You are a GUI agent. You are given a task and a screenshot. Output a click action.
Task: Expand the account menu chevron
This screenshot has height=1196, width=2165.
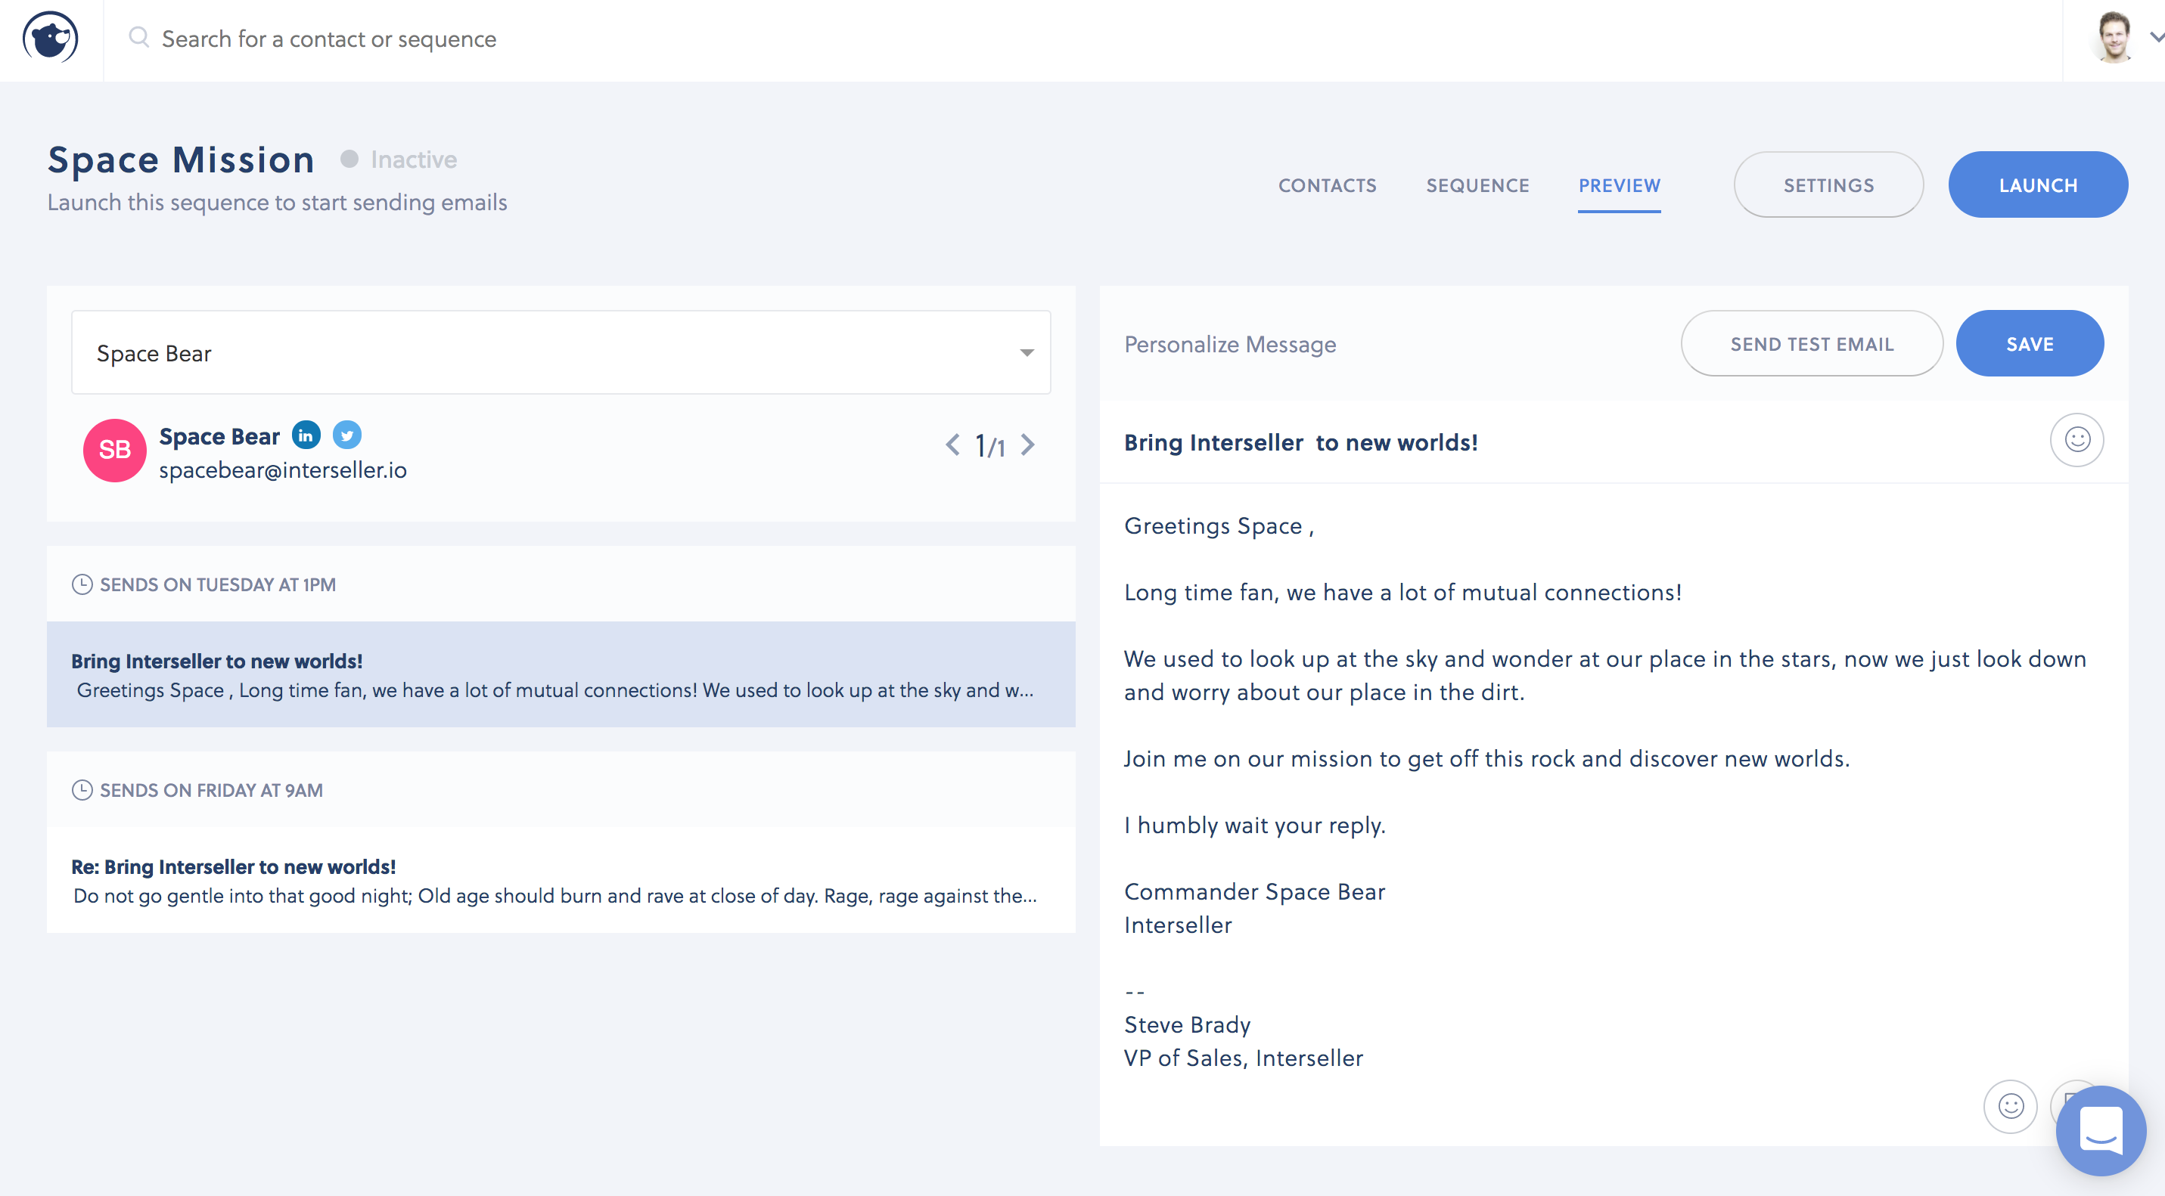[x=2157, y=38]
